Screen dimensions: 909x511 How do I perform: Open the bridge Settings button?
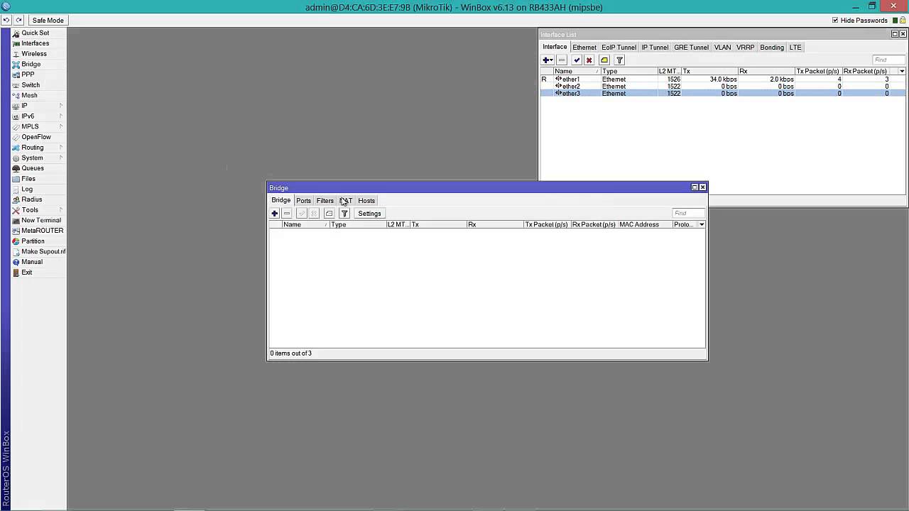pos(369,214)
